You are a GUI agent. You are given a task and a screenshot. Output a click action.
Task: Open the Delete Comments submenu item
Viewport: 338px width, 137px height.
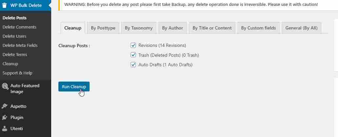coord(19,27)
